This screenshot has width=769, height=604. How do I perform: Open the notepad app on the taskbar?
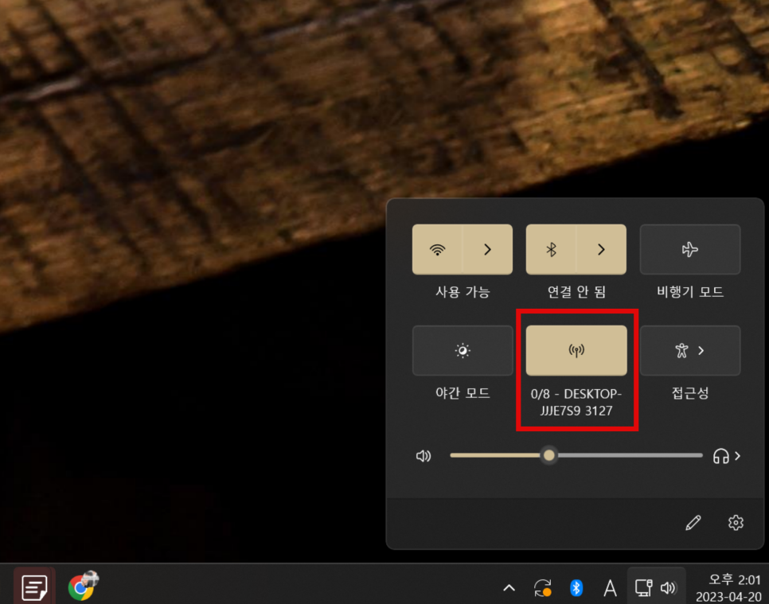[34, 587]
